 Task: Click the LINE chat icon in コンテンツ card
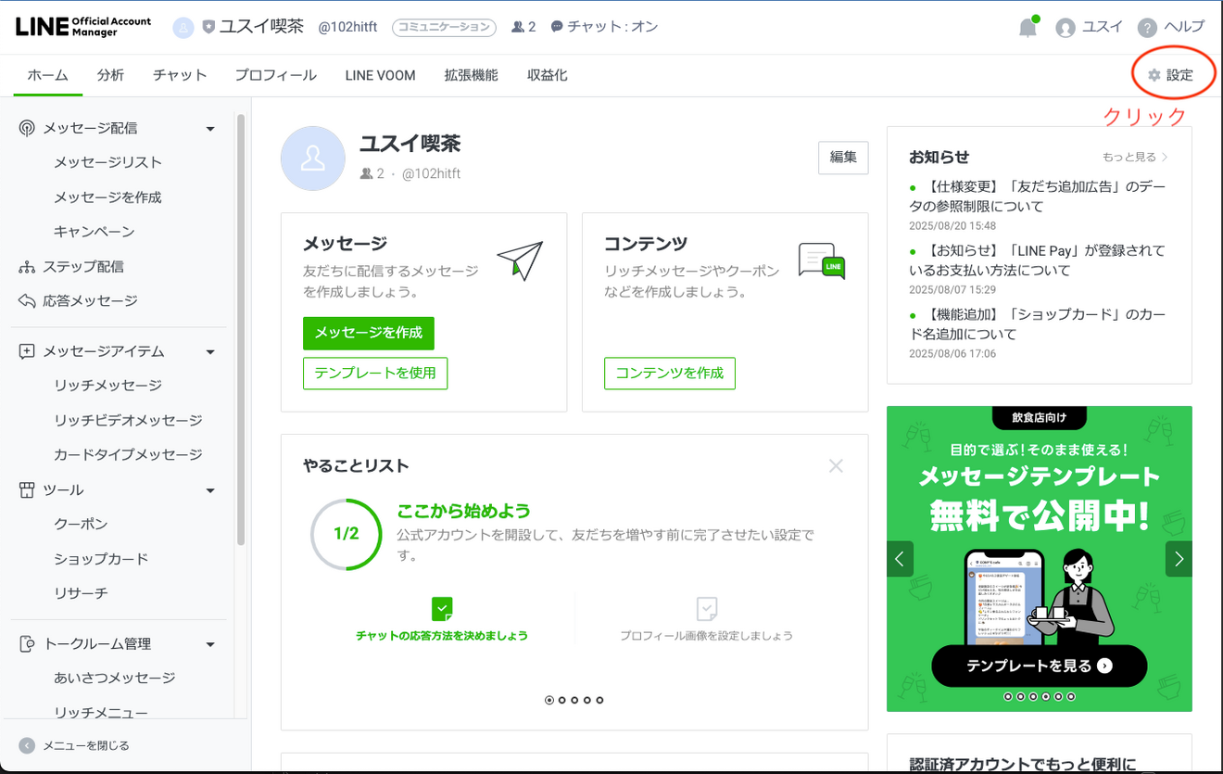(822, 260)
